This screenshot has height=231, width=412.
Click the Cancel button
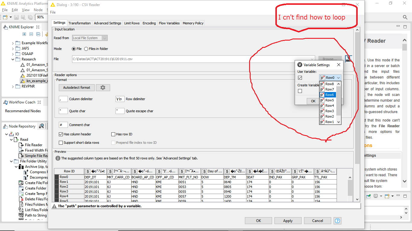coord(317,220)
